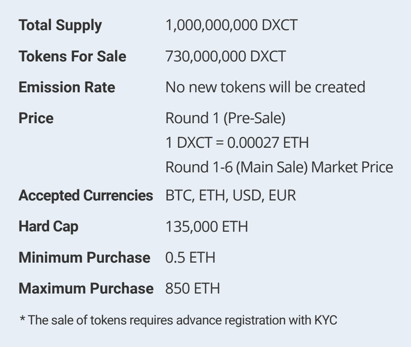The height and width of the screenshot is (347, 411).
Task: Click the Minimum Purchase label
Action: [x=84, y=257]
